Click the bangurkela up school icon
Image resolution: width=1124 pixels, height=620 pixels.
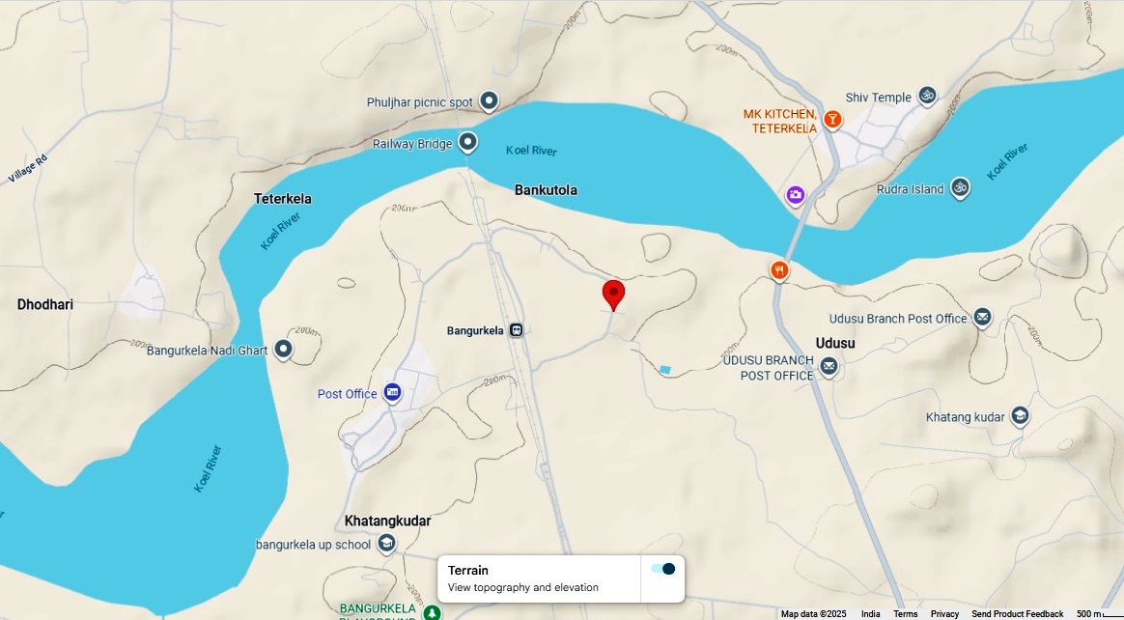coord(386,544)
